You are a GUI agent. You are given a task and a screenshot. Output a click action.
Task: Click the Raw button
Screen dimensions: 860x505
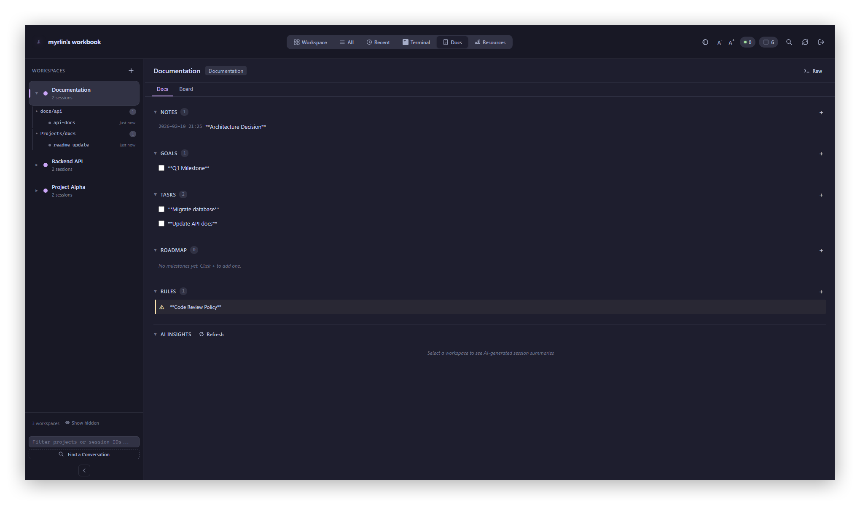coord(813,71)
